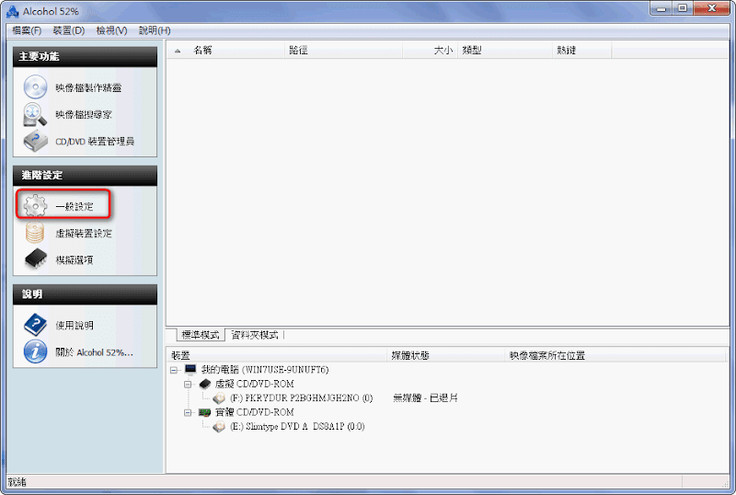This screenshot has width=736, height=495.
Task: Click the 就緒 status bar text
Action: (17, 482)
